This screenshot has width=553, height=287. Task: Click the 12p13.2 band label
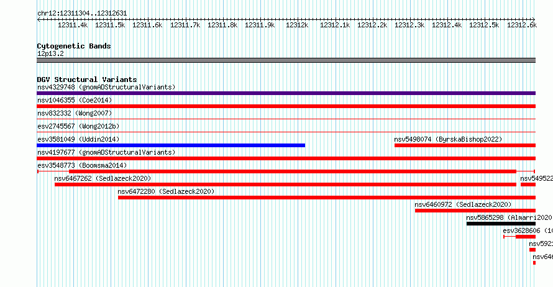[x=50, y=53]
